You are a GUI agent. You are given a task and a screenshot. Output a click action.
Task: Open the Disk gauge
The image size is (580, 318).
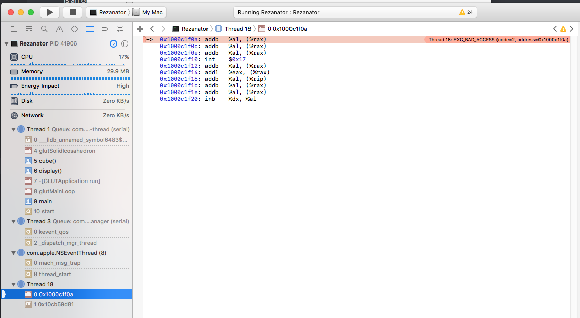pos(69,101)
